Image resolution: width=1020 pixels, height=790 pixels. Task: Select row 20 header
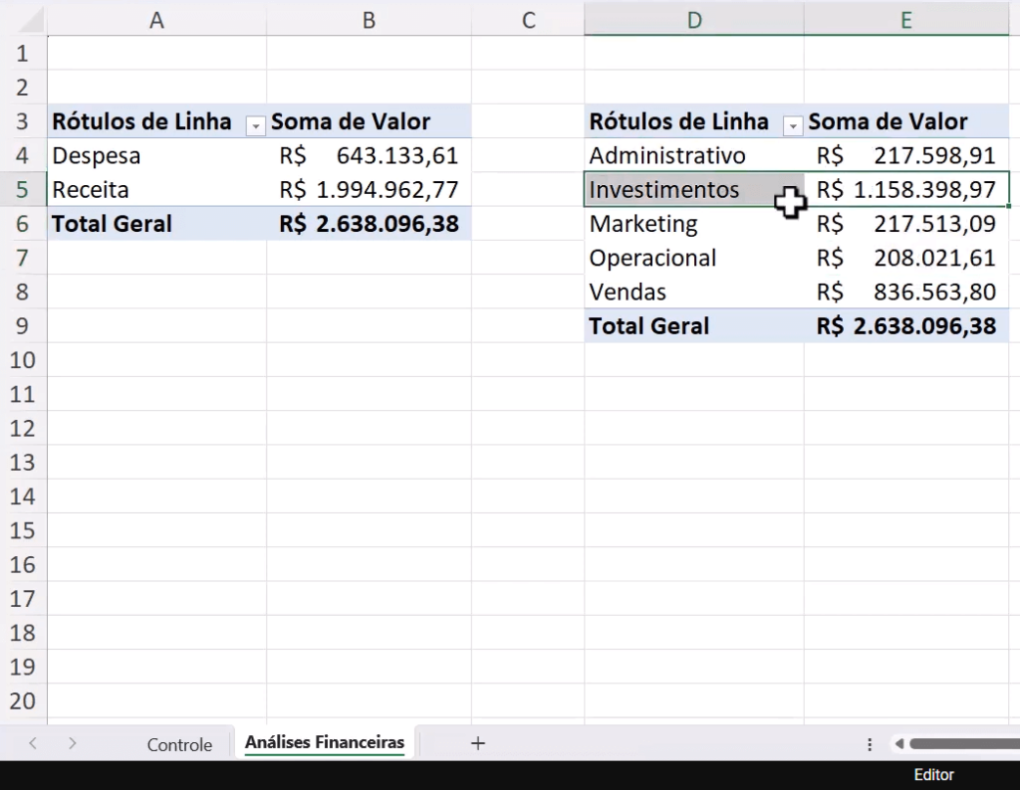(x=23, y=701)
